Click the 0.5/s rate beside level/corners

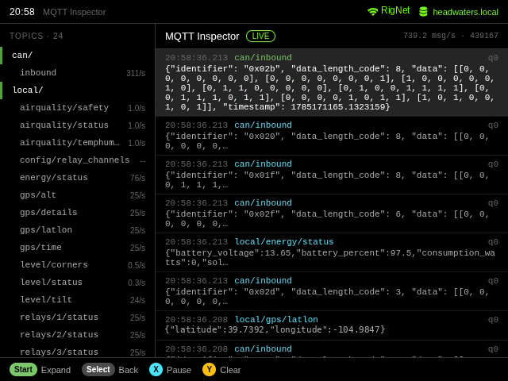pos(137,265)
